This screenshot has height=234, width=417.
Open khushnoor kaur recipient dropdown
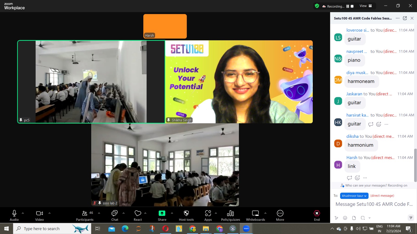click(354, 196)
